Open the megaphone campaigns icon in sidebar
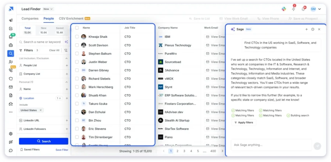The image size is (331, 162). point(11,20)
